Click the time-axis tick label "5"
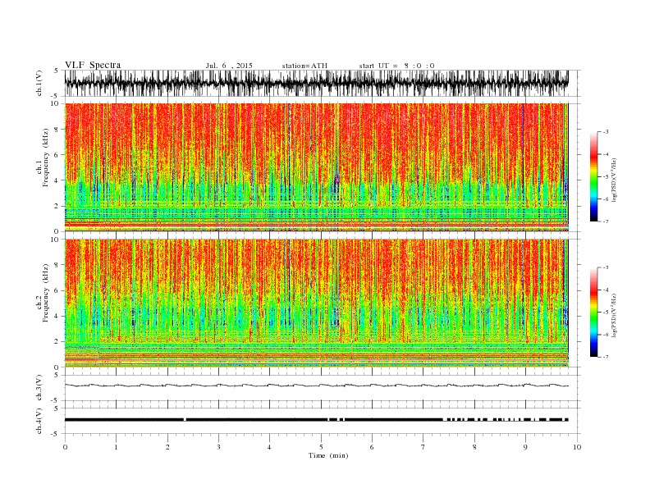650x502 pixels. point(321,447)
